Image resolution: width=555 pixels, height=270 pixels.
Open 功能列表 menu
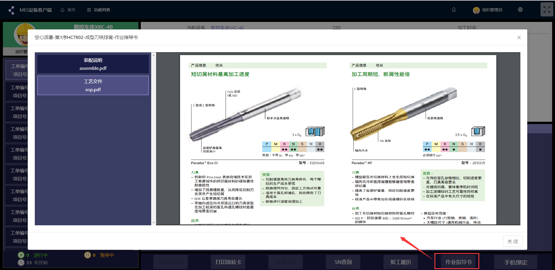99,10
